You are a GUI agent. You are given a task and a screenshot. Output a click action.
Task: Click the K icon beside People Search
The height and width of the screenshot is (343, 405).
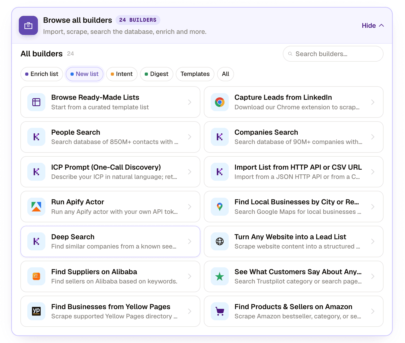36,137
